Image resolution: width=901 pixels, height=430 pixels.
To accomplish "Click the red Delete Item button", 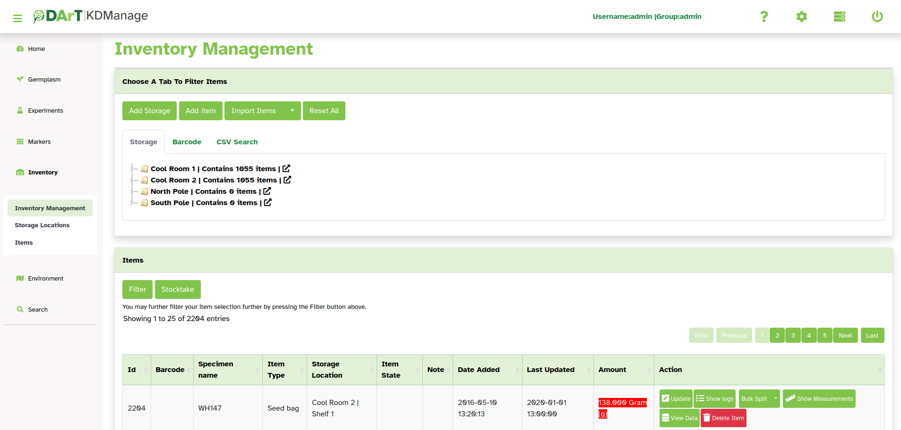I will [x=723, y=418].
